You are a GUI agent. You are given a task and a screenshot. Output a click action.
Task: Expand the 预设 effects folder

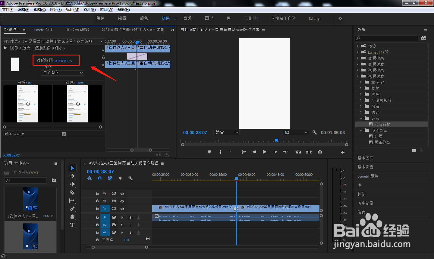[x=357, y=46]
